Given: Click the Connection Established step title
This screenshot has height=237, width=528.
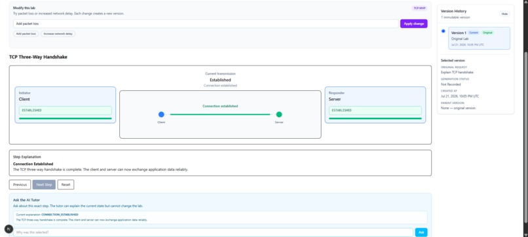Looking at the screenshot, I should 33,164.
